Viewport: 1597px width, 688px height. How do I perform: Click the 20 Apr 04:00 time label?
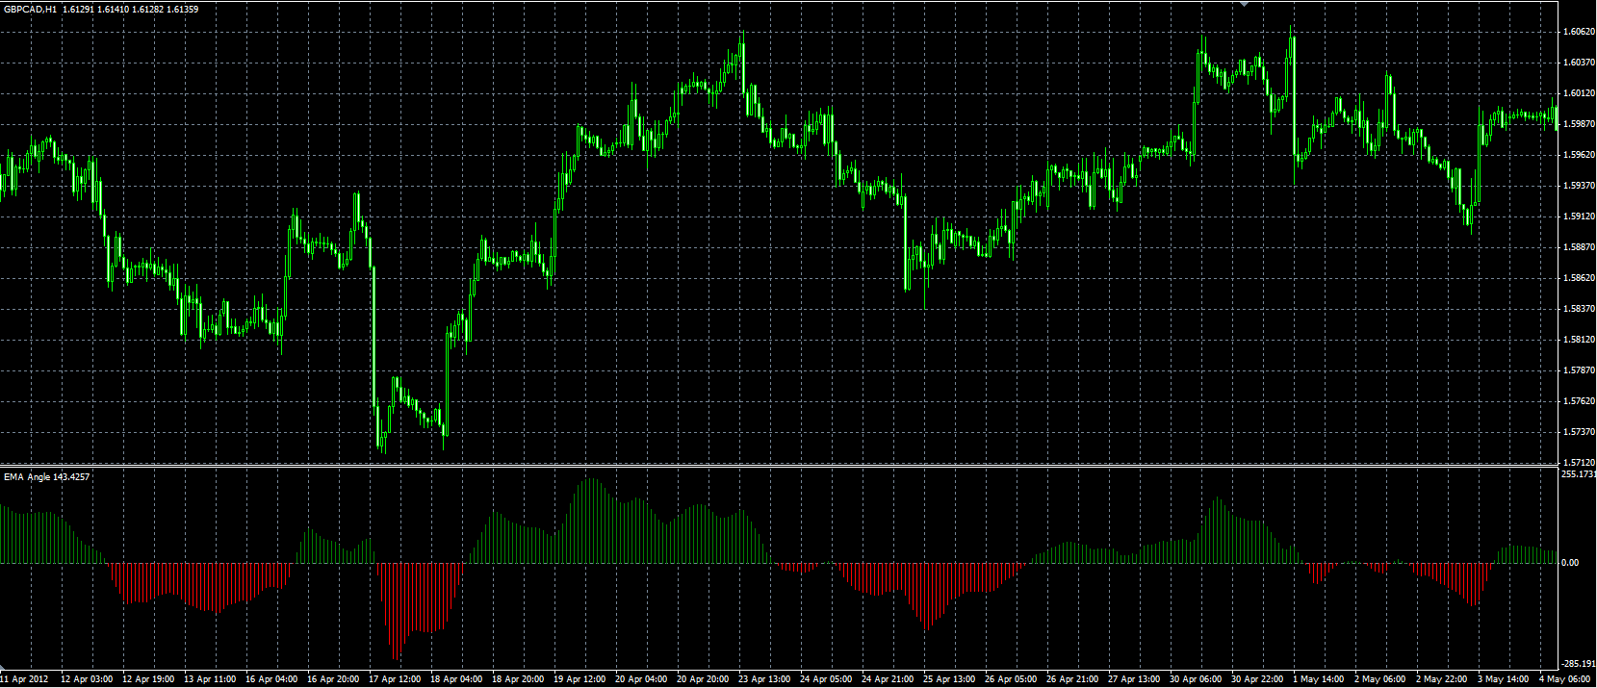click(641, 679)
